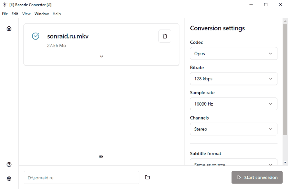Open the Help menu
The image size is (288, 189).
point(56,14)
